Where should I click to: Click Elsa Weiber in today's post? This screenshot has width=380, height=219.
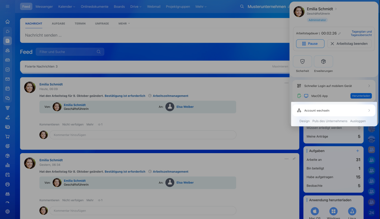185,107
